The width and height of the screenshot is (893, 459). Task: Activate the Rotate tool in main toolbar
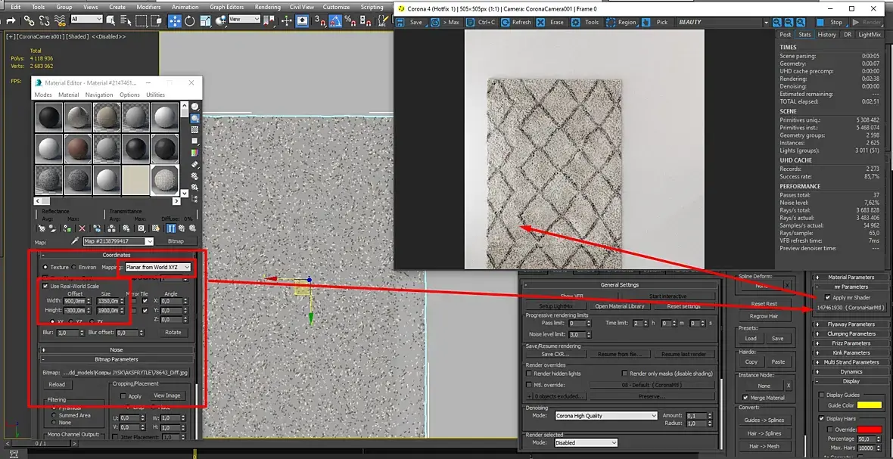(x=189, y=20)
